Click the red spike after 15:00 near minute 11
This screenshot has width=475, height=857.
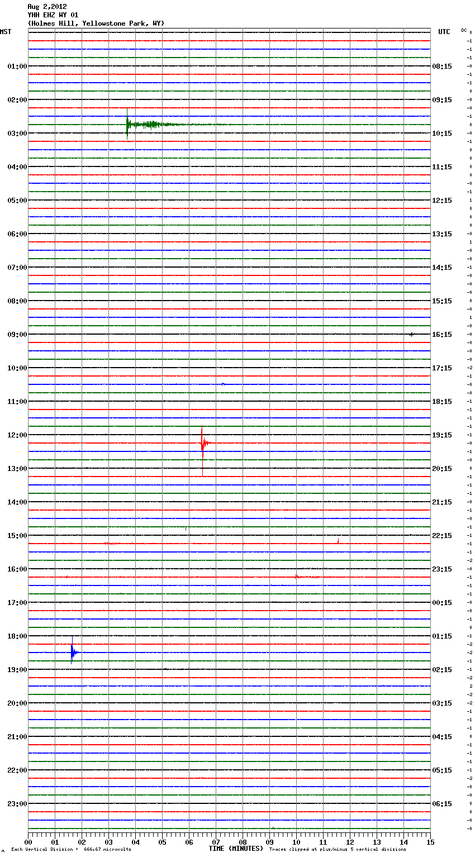[338, 540]
